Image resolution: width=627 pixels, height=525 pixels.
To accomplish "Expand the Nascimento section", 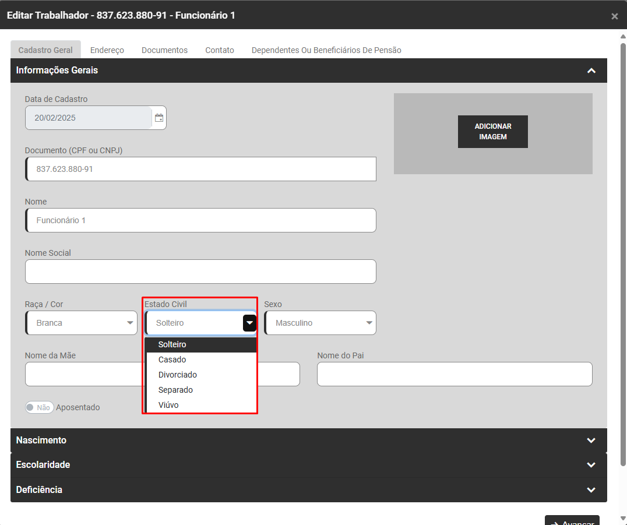I will click(x=591, y=441).
